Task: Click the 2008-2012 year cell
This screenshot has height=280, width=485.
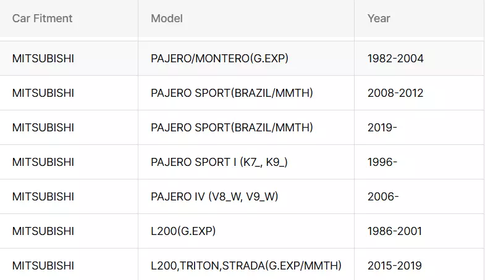Action: (395, 93)
